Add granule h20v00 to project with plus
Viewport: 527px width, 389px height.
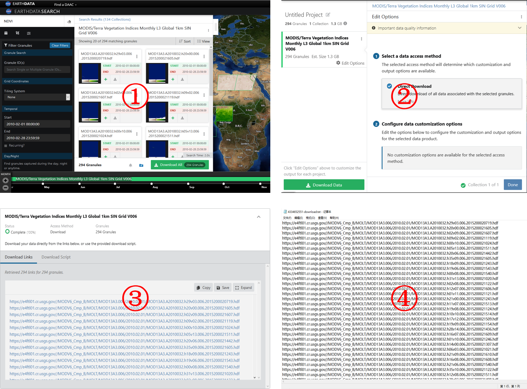pos(173,79)
